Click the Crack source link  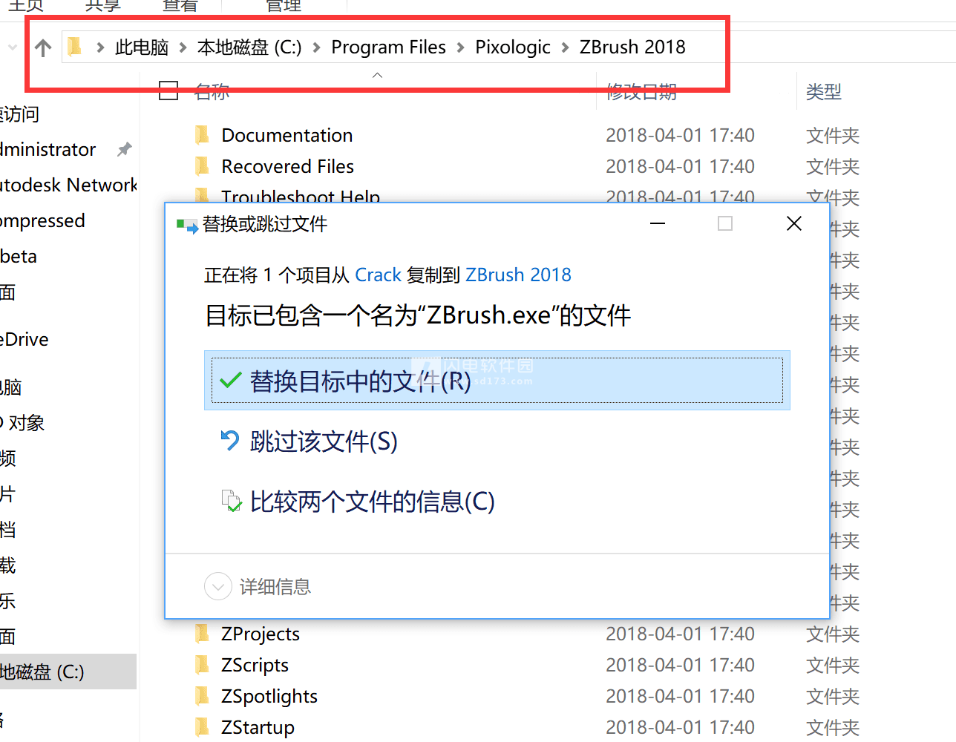[x=378, y=275]
